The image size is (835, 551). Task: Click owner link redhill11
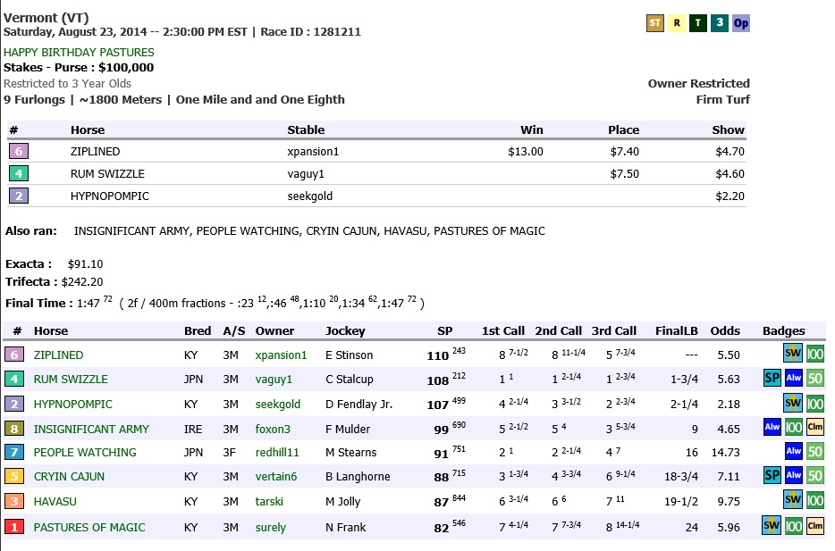278,453
